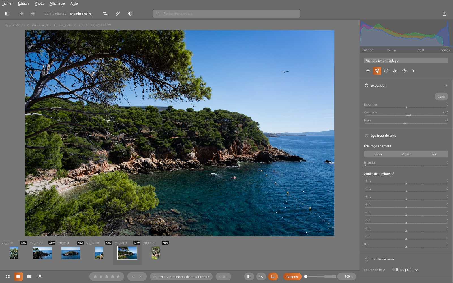453x283 pixels.
Task: Switch to grid view layout icon
Action: (8, 276)
